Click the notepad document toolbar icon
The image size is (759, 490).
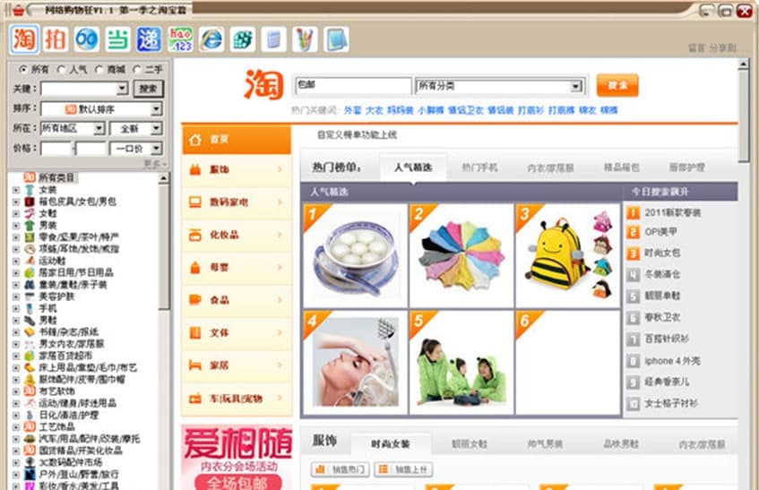(274, 39)
